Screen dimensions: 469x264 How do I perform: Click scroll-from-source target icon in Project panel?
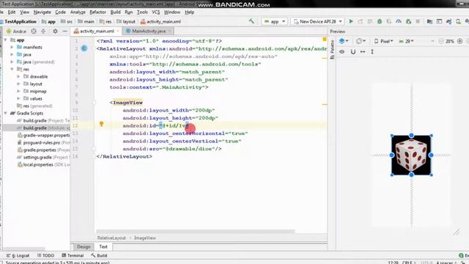[x=34, y=31]
